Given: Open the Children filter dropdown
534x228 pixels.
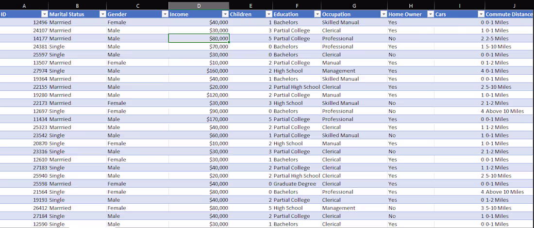Looking at the screenshot, I should 269,14.
